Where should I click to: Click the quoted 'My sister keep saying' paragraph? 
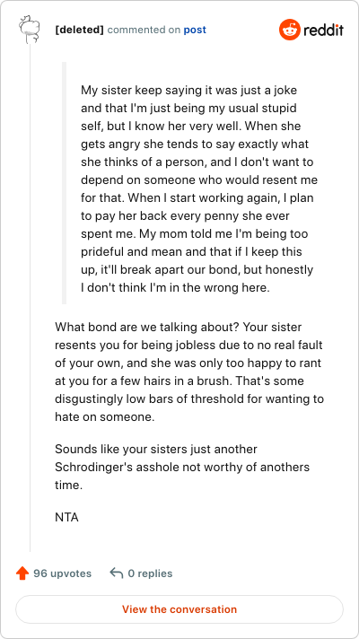click(x=199, y=188)
